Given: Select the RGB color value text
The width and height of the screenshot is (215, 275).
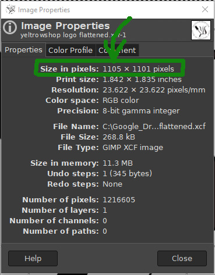Looking at the screenshot, I should (x=121, y=101).
